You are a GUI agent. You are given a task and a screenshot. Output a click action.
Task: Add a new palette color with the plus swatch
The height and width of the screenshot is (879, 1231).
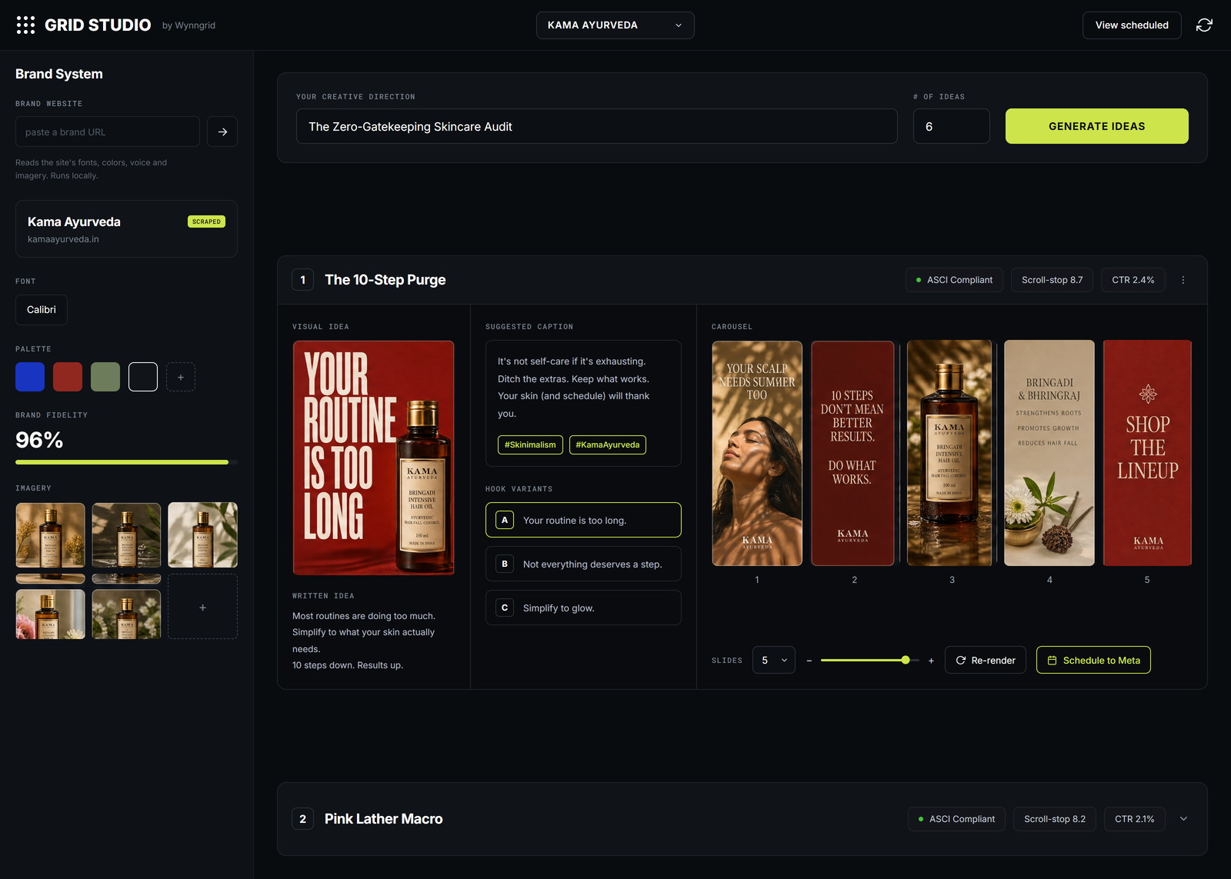pos(181,377)
